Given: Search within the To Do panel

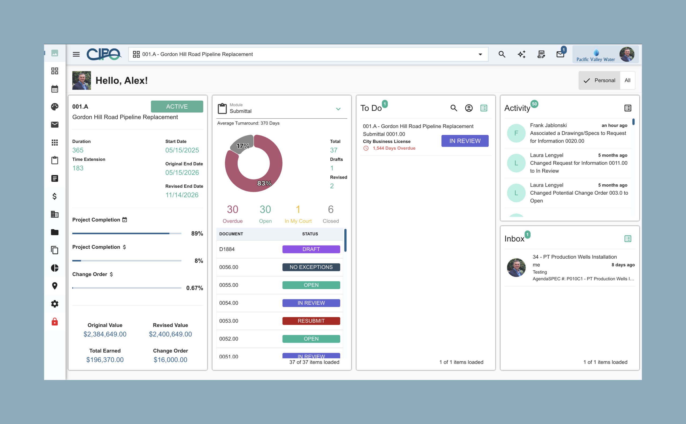Looking at the screenshot, I should pyautogui.click(x=454, y=108).
